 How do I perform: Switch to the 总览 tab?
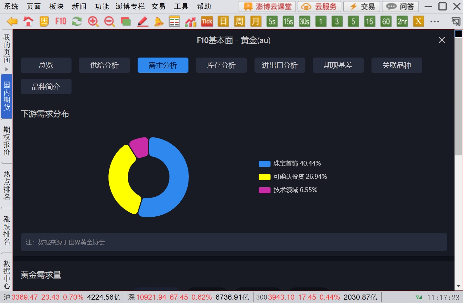click(46, 65)
